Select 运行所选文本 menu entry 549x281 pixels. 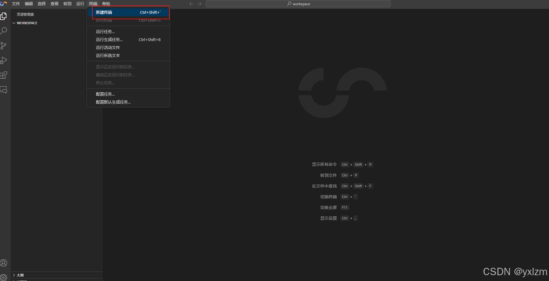128,55
